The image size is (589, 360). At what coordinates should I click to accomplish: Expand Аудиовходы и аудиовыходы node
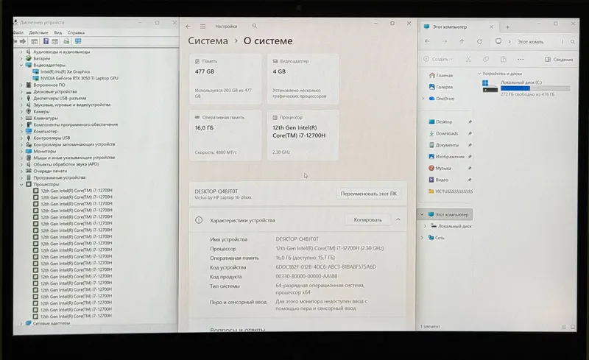[21, 52]
